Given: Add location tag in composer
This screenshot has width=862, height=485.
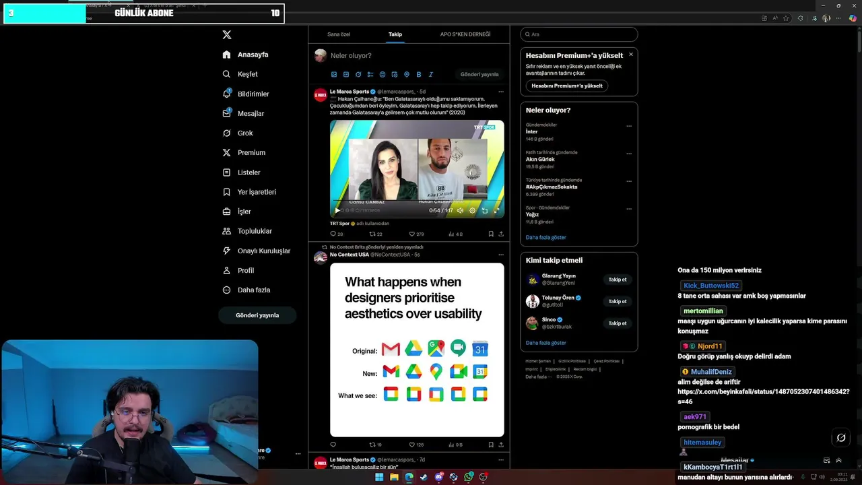Looking at the screenshot, I should pos(407,74).
